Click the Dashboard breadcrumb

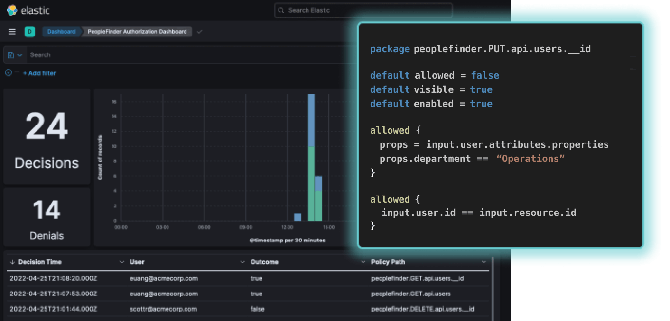[x=61, y=32]
